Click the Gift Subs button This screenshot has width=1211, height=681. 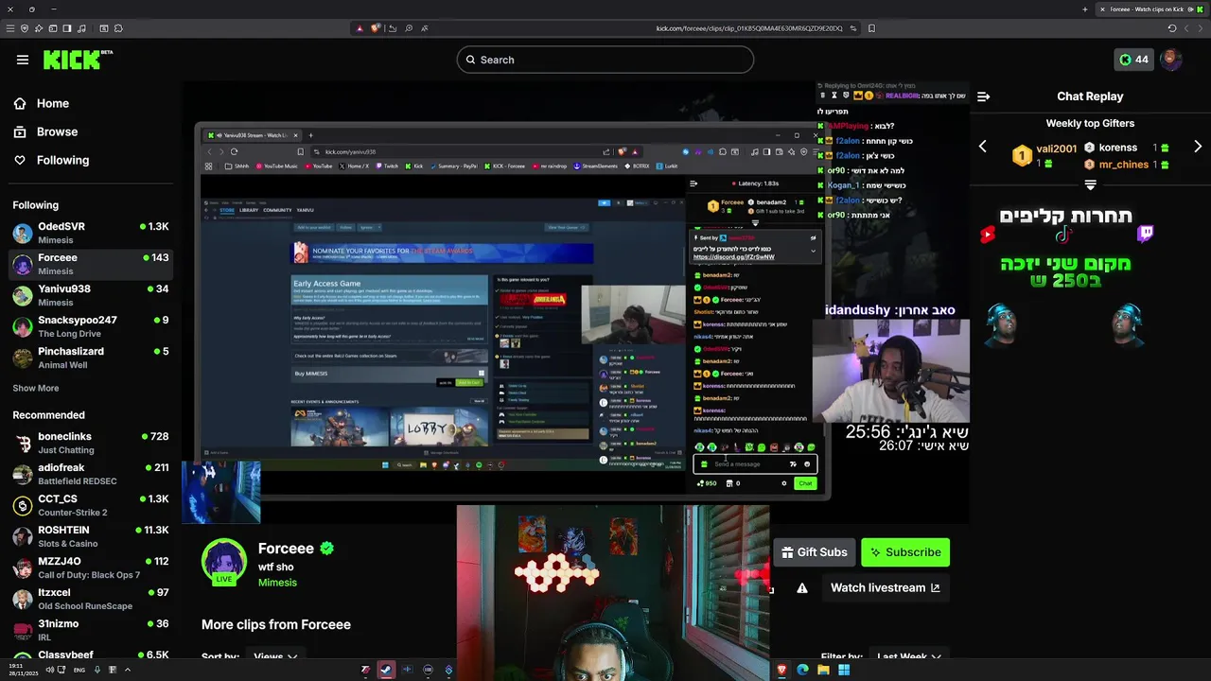815,552
